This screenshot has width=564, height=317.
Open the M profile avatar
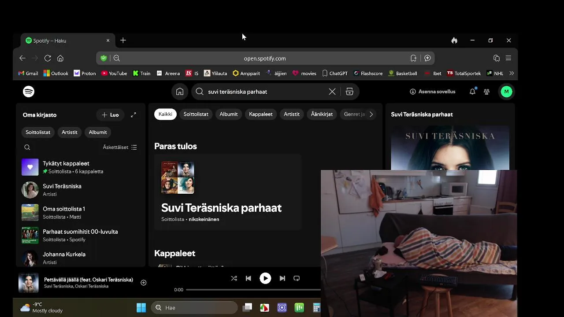tap(506, 92)
